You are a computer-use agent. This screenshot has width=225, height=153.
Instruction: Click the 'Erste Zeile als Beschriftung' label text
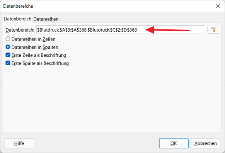(x=39, y=55)
